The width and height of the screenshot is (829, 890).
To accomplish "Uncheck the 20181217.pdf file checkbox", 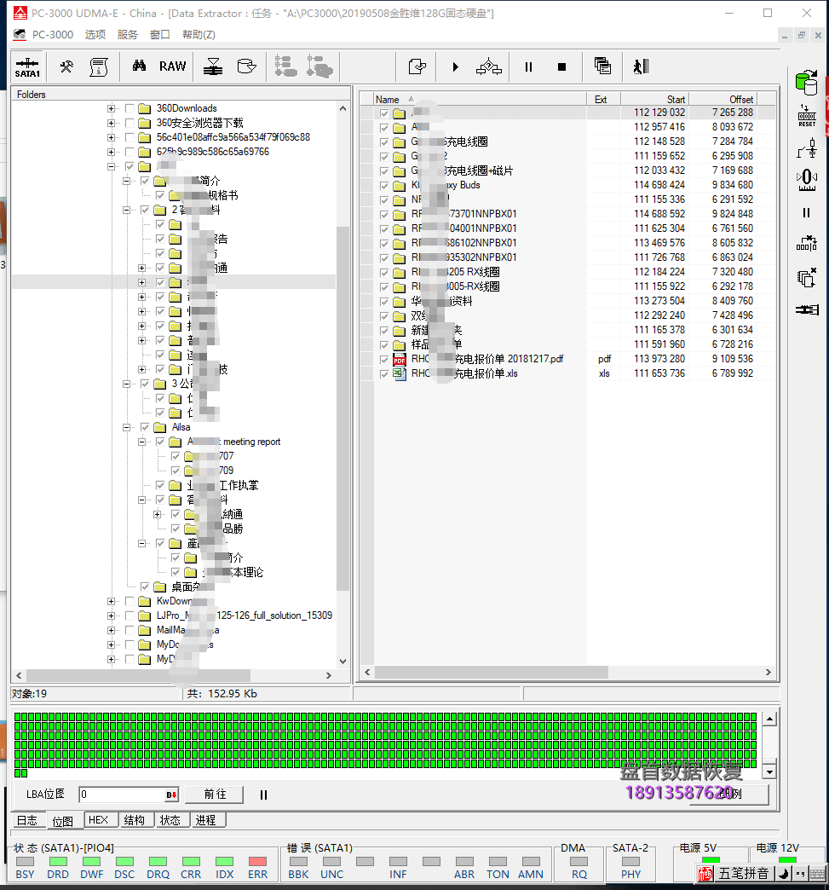I will pos(384,359).
